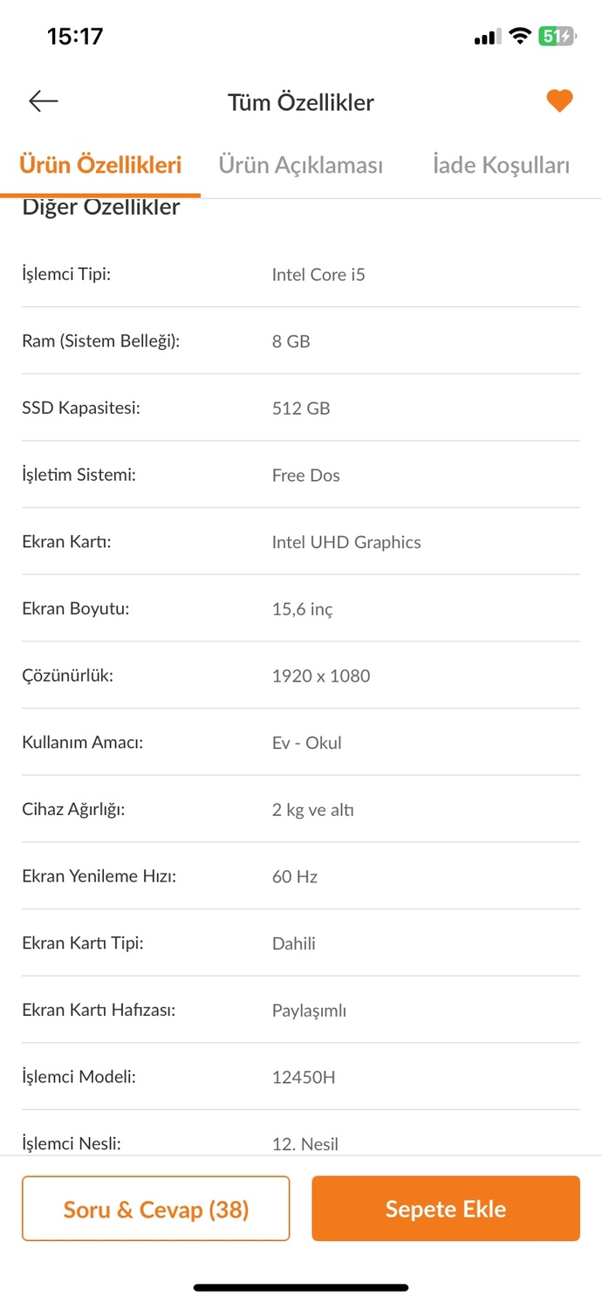Image resolution: width=602 pixels, height=1303 pixels.
Task: Tap the battery indicator in status bar
Action: pyautogui.click(x=557, y=36)
